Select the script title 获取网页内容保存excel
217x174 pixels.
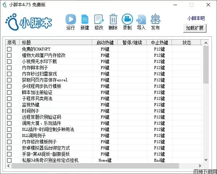45,80
